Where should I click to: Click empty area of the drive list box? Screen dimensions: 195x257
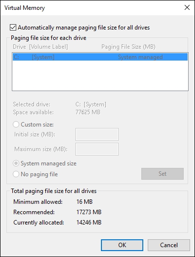click(100, 75)
